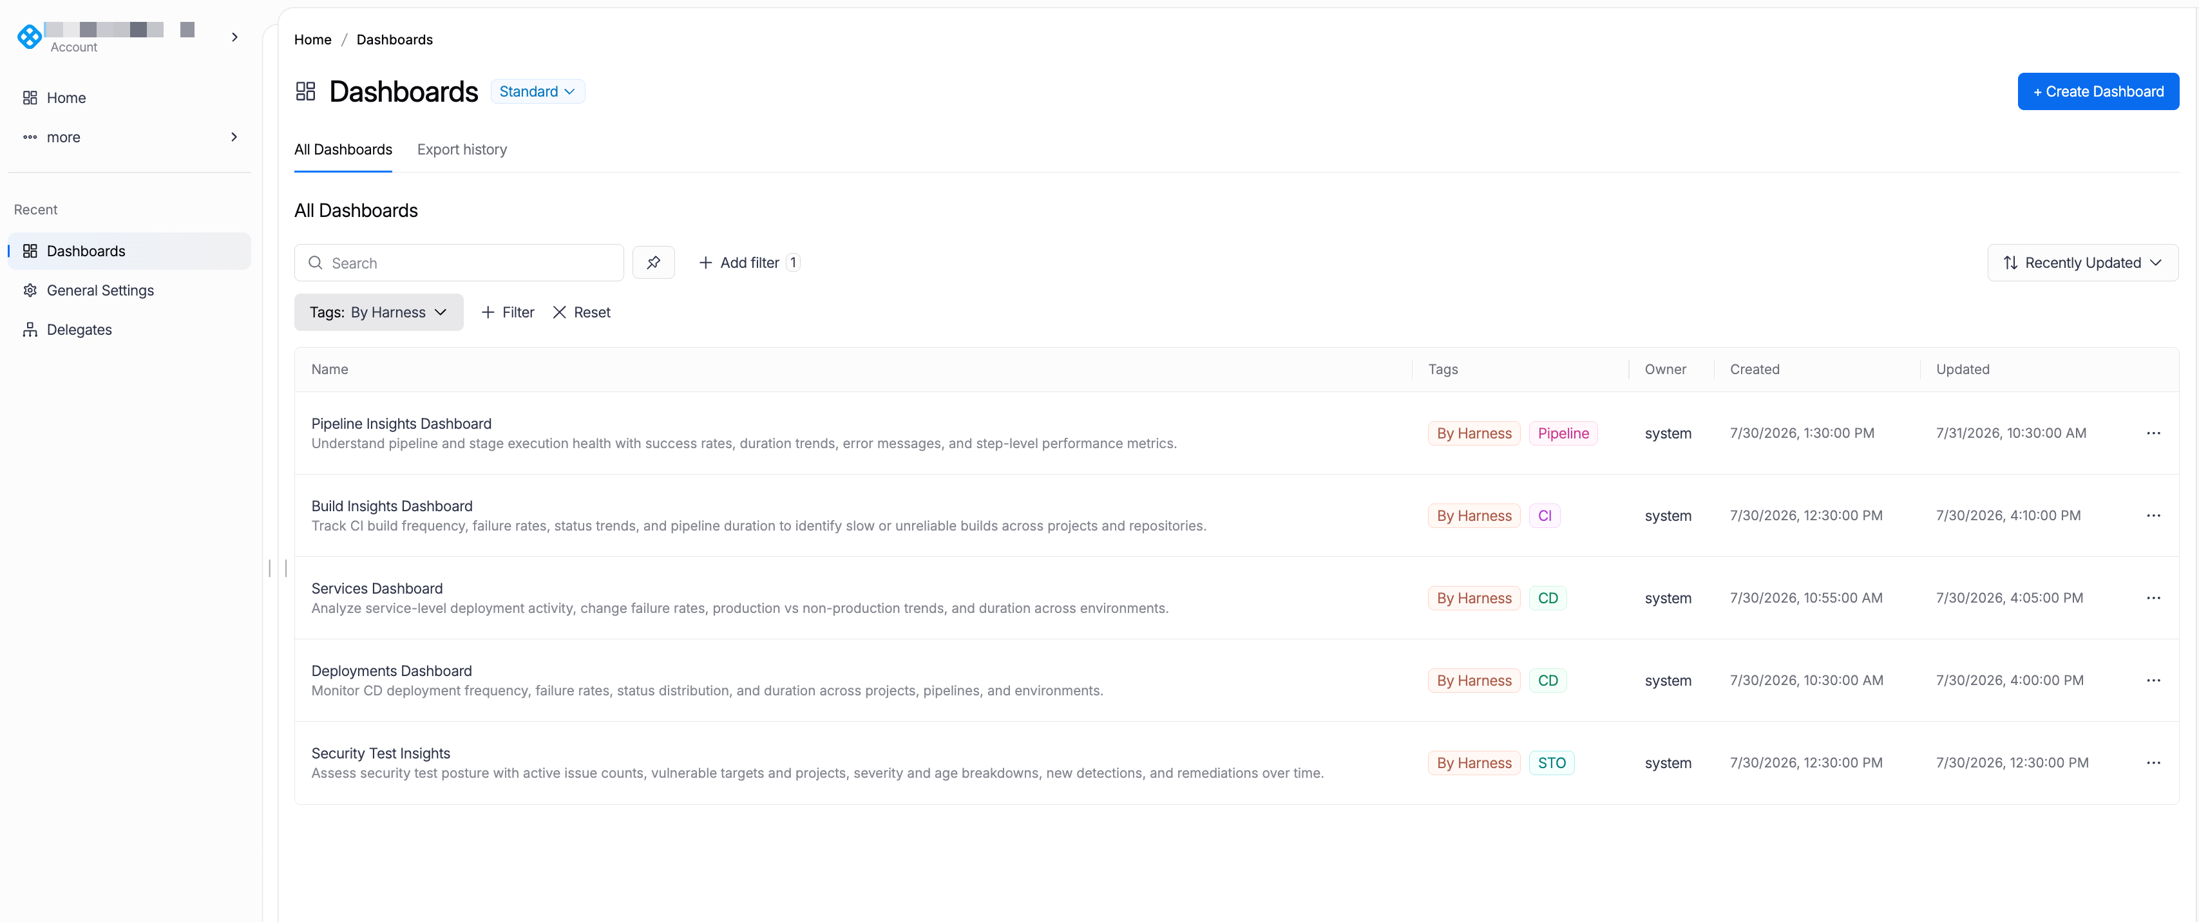
Task: Click Build Insights Dashboard description text
Action: (759, 525)
